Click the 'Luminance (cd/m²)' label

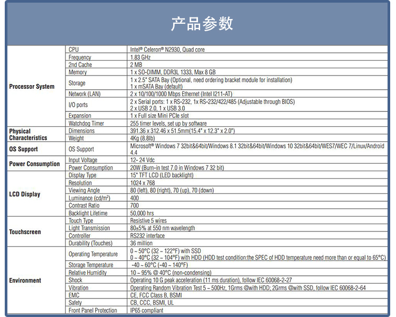pos(89,198)
